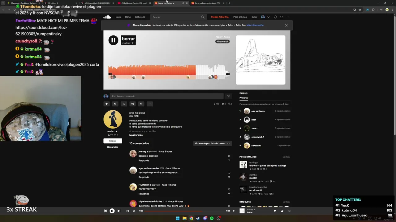
Task: Click Probar Artist Pro link
Action: click(x=220, y=17)
